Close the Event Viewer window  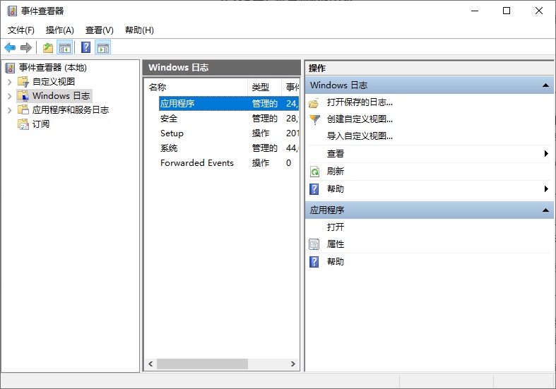[539, 11]
